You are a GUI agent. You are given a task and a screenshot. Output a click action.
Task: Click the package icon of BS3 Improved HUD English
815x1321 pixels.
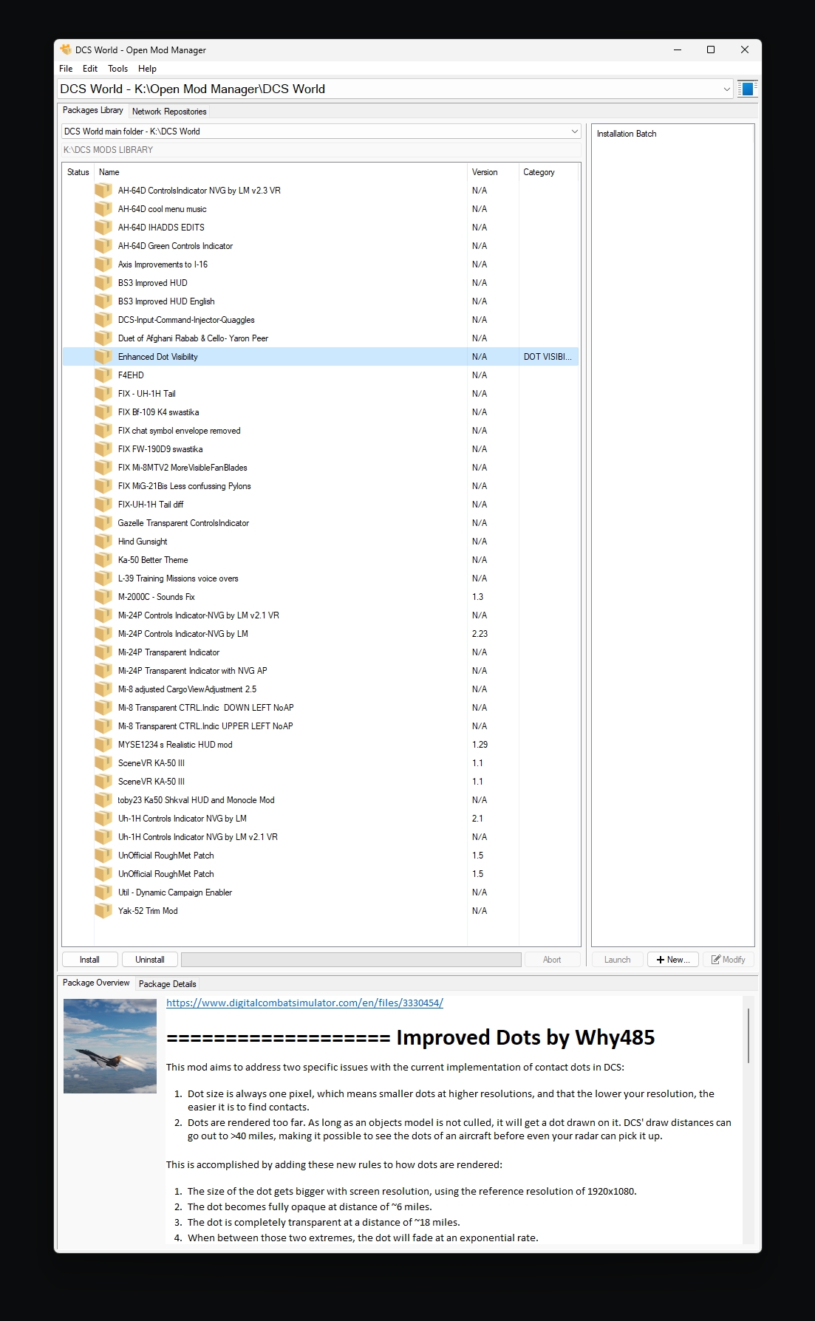(103, 301)
